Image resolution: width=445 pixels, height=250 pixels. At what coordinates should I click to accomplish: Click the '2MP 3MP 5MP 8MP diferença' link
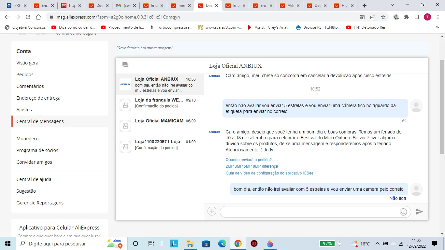252,166
